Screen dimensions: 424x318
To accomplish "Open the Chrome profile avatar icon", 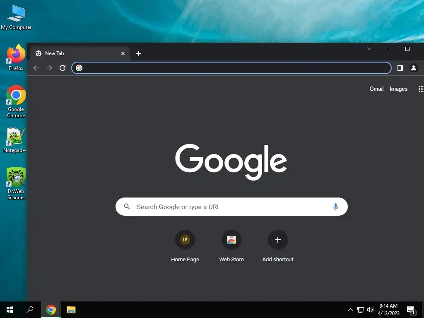I will point(414,68).
